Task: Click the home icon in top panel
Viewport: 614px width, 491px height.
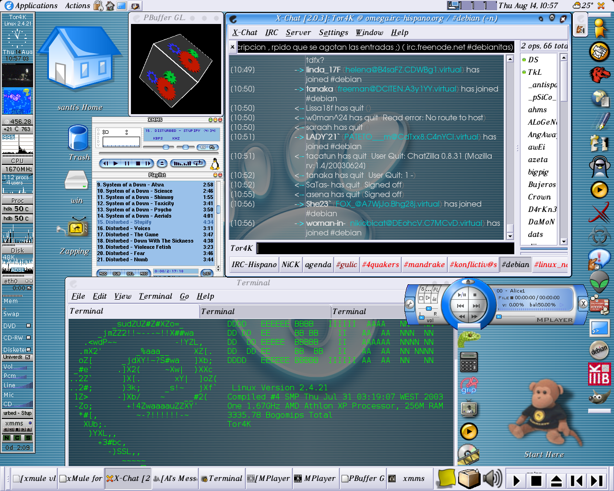Action: 110,6
